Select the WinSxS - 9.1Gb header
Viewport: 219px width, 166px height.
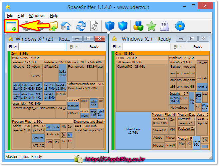pos(183,62)
